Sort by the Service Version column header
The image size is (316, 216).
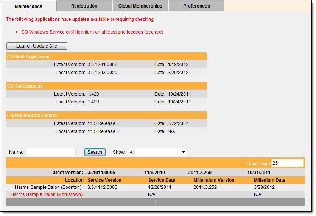click(x=104, y=180)
